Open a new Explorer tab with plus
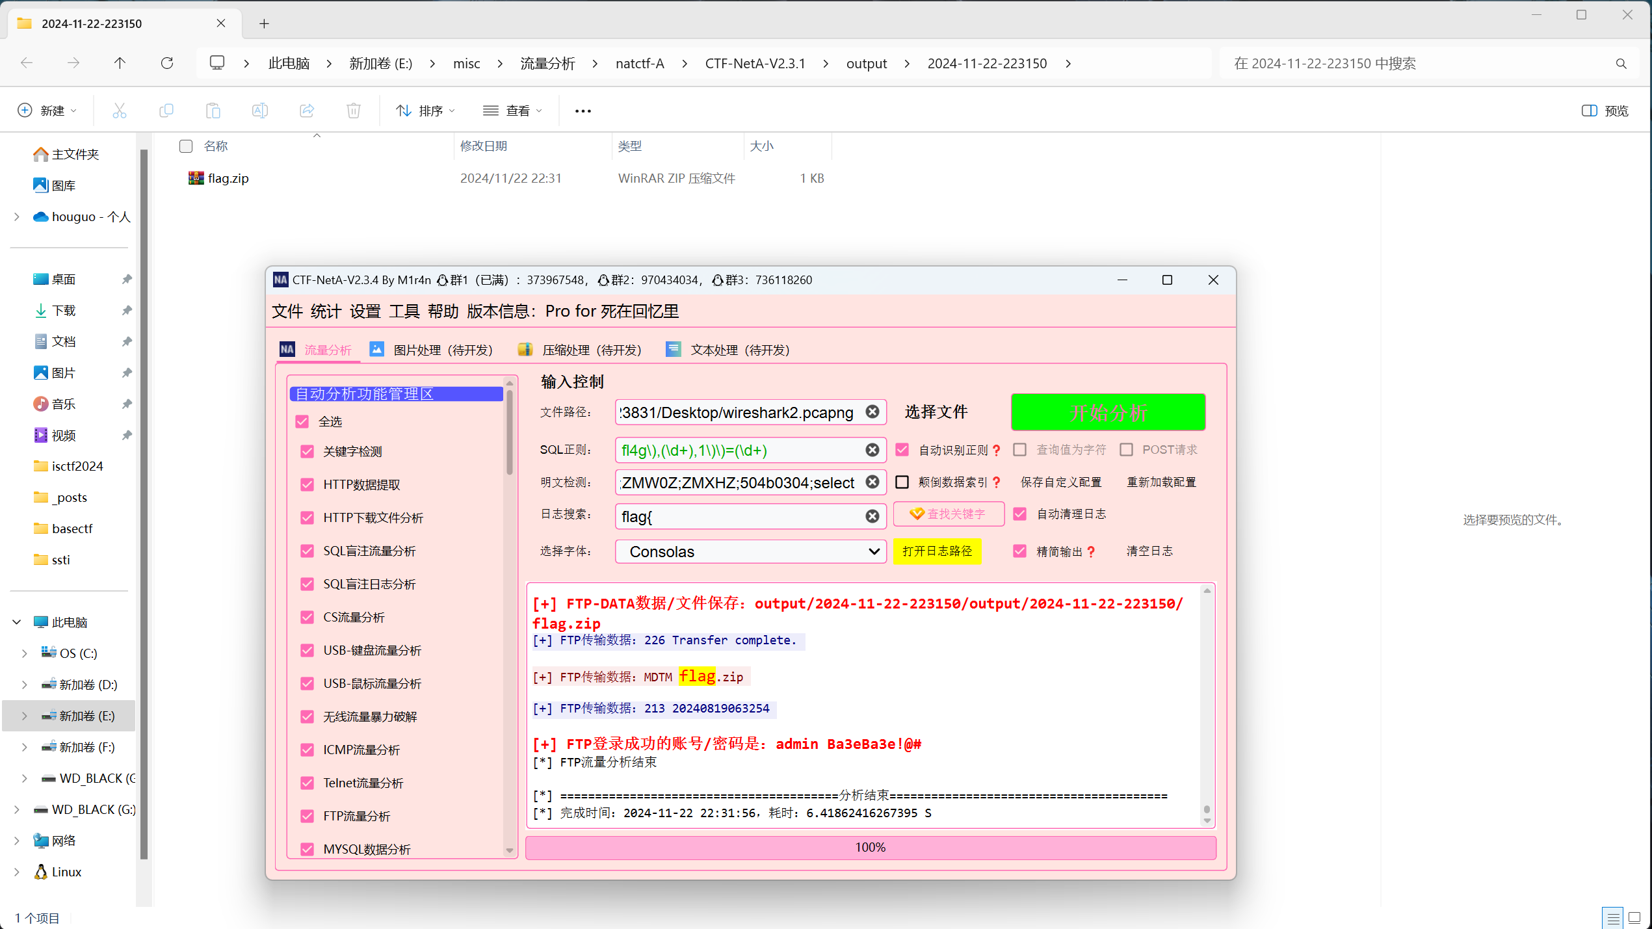 pos(264,24)
